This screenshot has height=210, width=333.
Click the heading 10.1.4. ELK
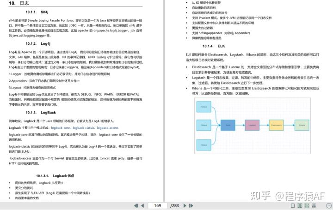pos(214,46)
